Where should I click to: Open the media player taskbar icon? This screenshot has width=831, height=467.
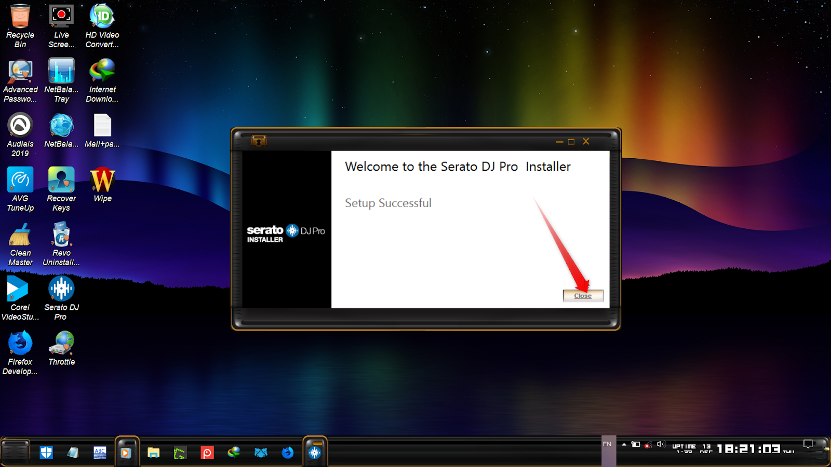pyautogui.click(x=127, y=452)
